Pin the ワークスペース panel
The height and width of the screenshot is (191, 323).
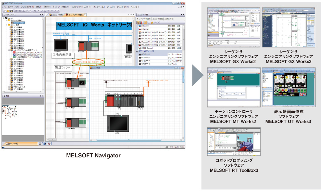coord(40,14)
